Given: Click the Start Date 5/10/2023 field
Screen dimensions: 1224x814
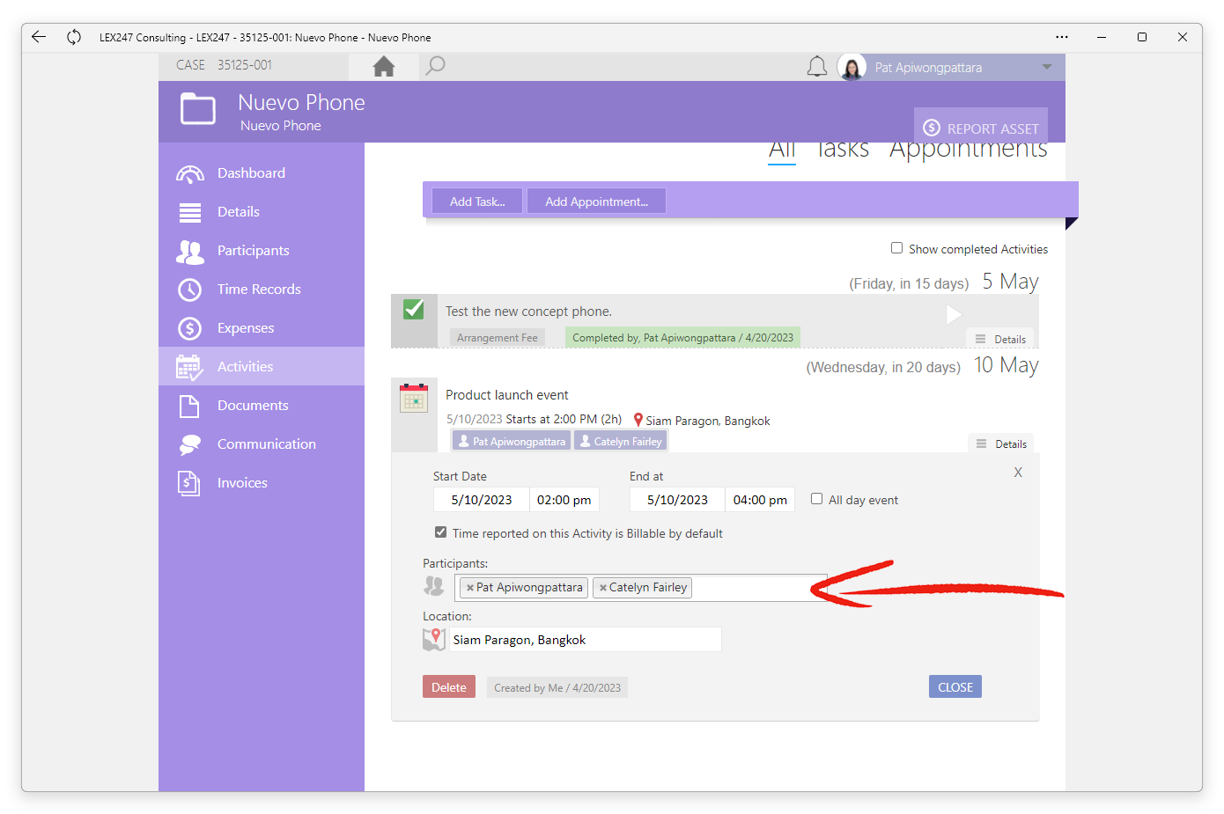Looking at the screenshot, I should pos(482,500).
